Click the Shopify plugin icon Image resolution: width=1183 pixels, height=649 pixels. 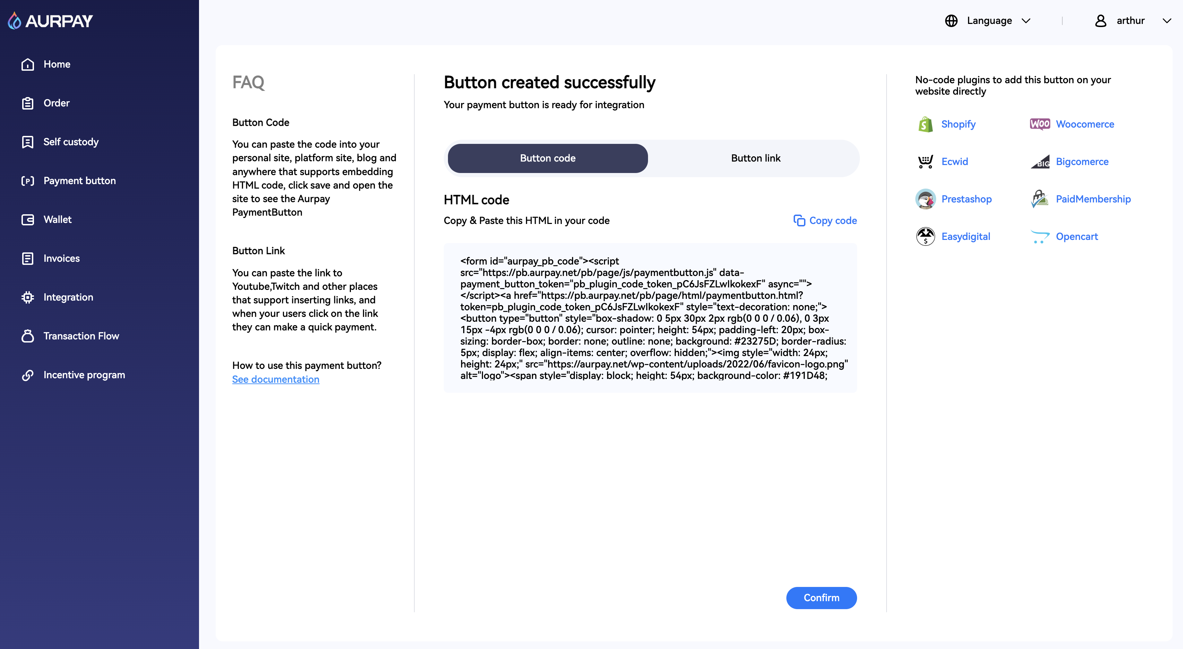pos(925,124)
